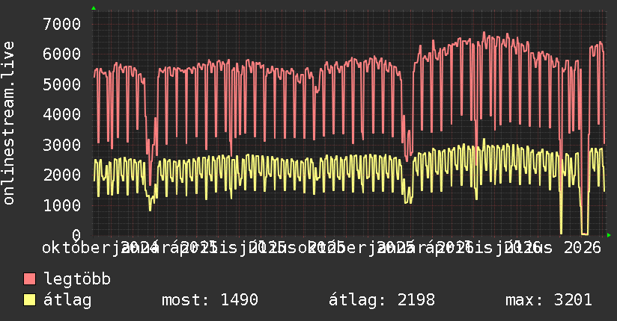Screen dimensions: 617x321
Task: Click the 7000 y-axis label
Action: pos(62,24)
